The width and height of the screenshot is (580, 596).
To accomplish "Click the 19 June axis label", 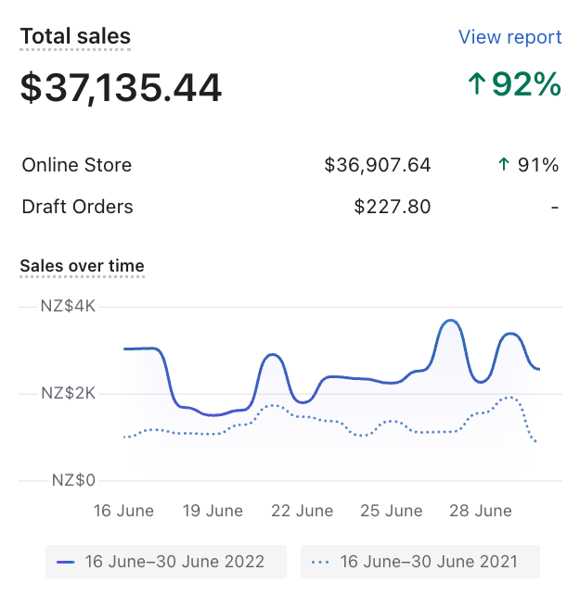I will (213, 511).
